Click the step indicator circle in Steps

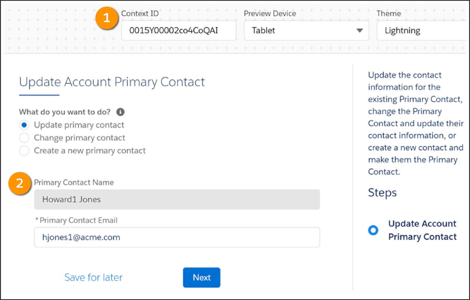click(x=373, y=230)
